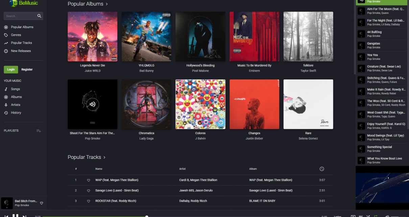Click the playback progress slider handle
The image size is (409, 217).
click(x=147, y=216)
